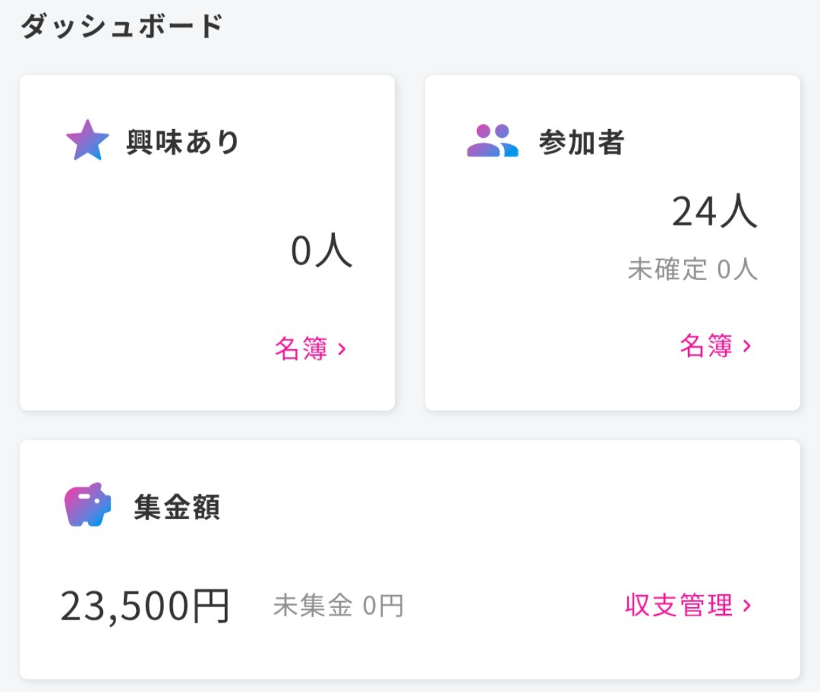Open 名簿 in the 興味あり card
Viewport: 820px width, 692px height.
click(301, 348)
